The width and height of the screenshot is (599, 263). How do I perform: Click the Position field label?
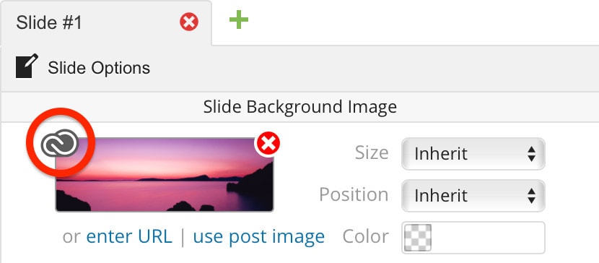point(354,194)
